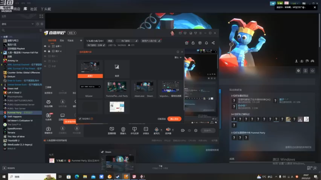Open the 商店 tab in Steam
Viewport: 321px width, 180px height.
[17, 9]
